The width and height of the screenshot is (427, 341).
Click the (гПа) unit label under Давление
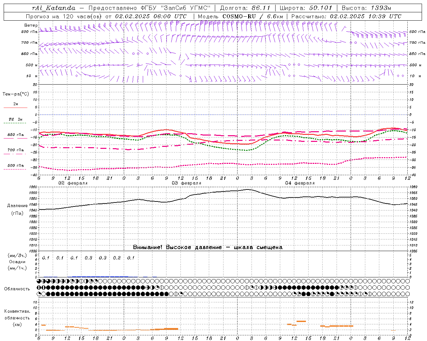click(x=17, y=213)
